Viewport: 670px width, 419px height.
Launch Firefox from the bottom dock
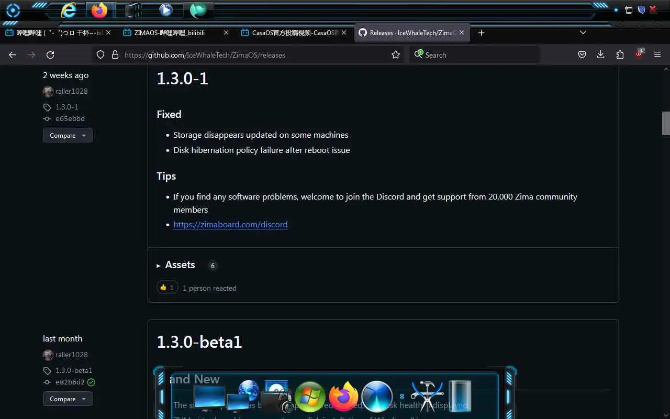pyautogui.click(x=343, y=396)
